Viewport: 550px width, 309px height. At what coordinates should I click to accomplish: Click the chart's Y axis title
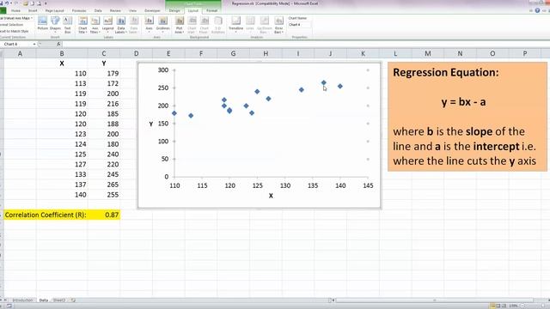coord(151,124)
